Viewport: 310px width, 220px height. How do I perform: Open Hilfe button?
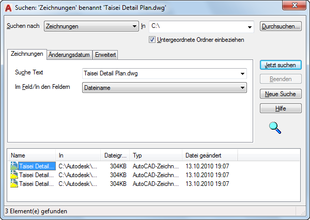pos(281,108)
